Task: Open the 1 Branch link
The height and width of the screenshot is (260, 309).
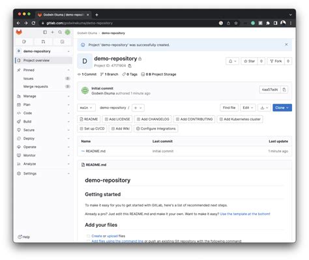Action: tap(110, 74)
